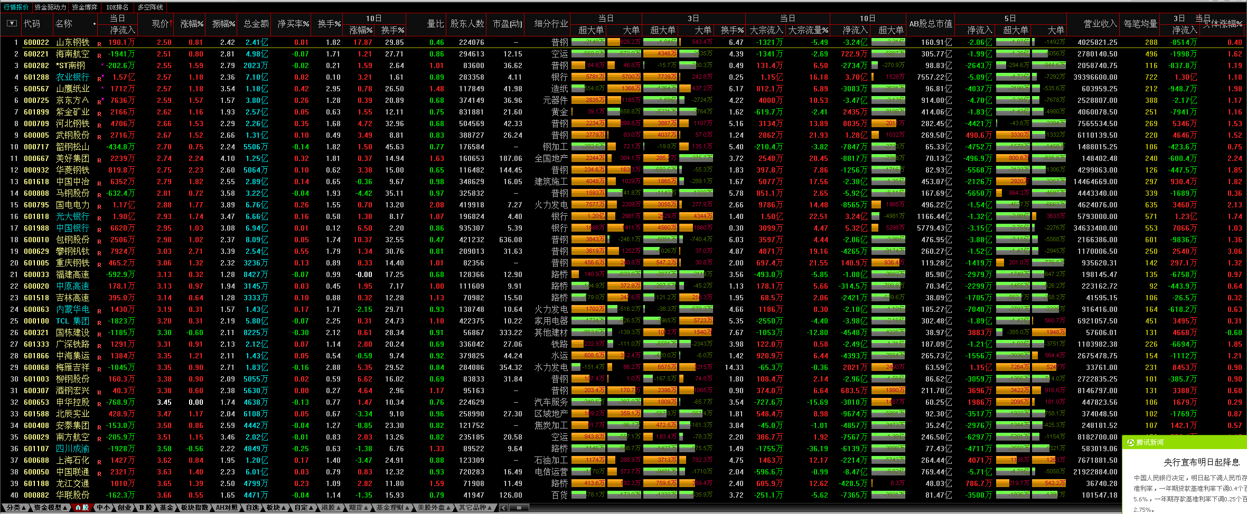Viewport: 1247px width, 514px height.
Task: Open the 资金驱动力 tab
Action: 51,7
